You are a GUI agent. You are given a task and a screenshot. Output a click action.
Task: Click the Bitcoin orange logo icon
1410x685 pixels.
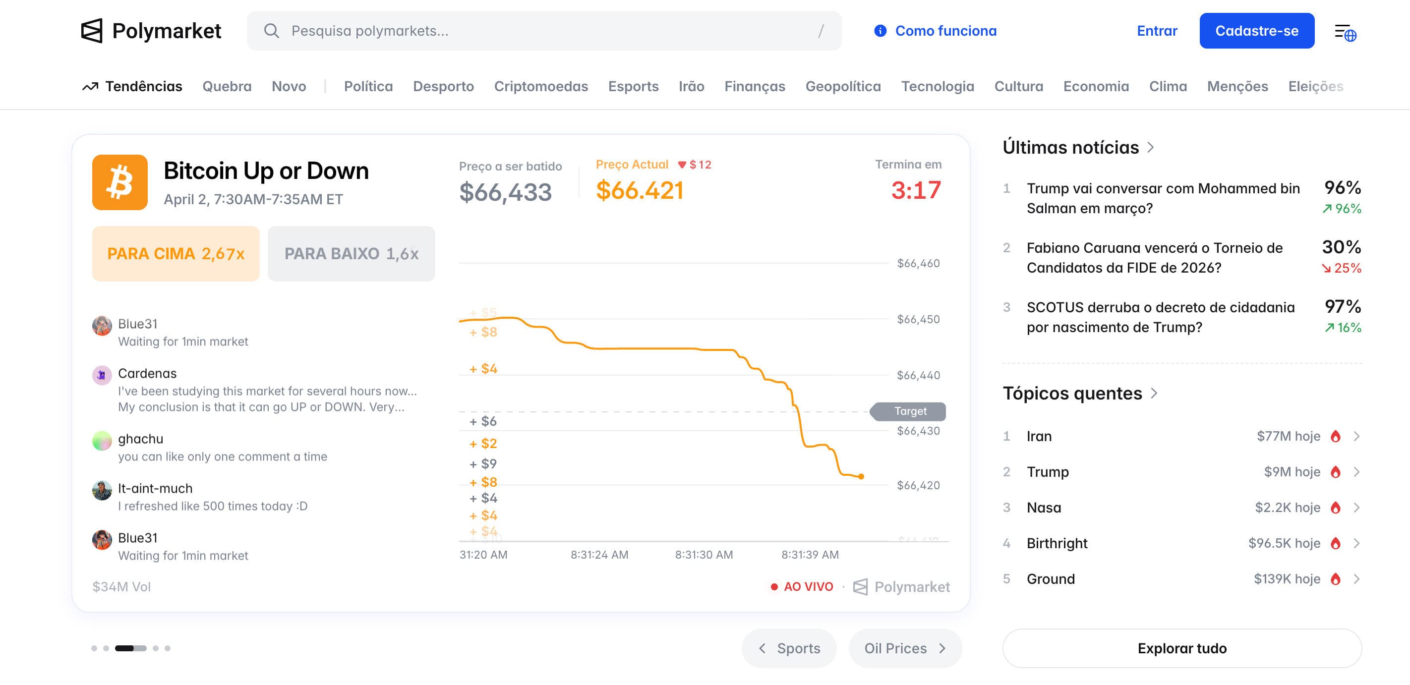(x=120, y=182)
